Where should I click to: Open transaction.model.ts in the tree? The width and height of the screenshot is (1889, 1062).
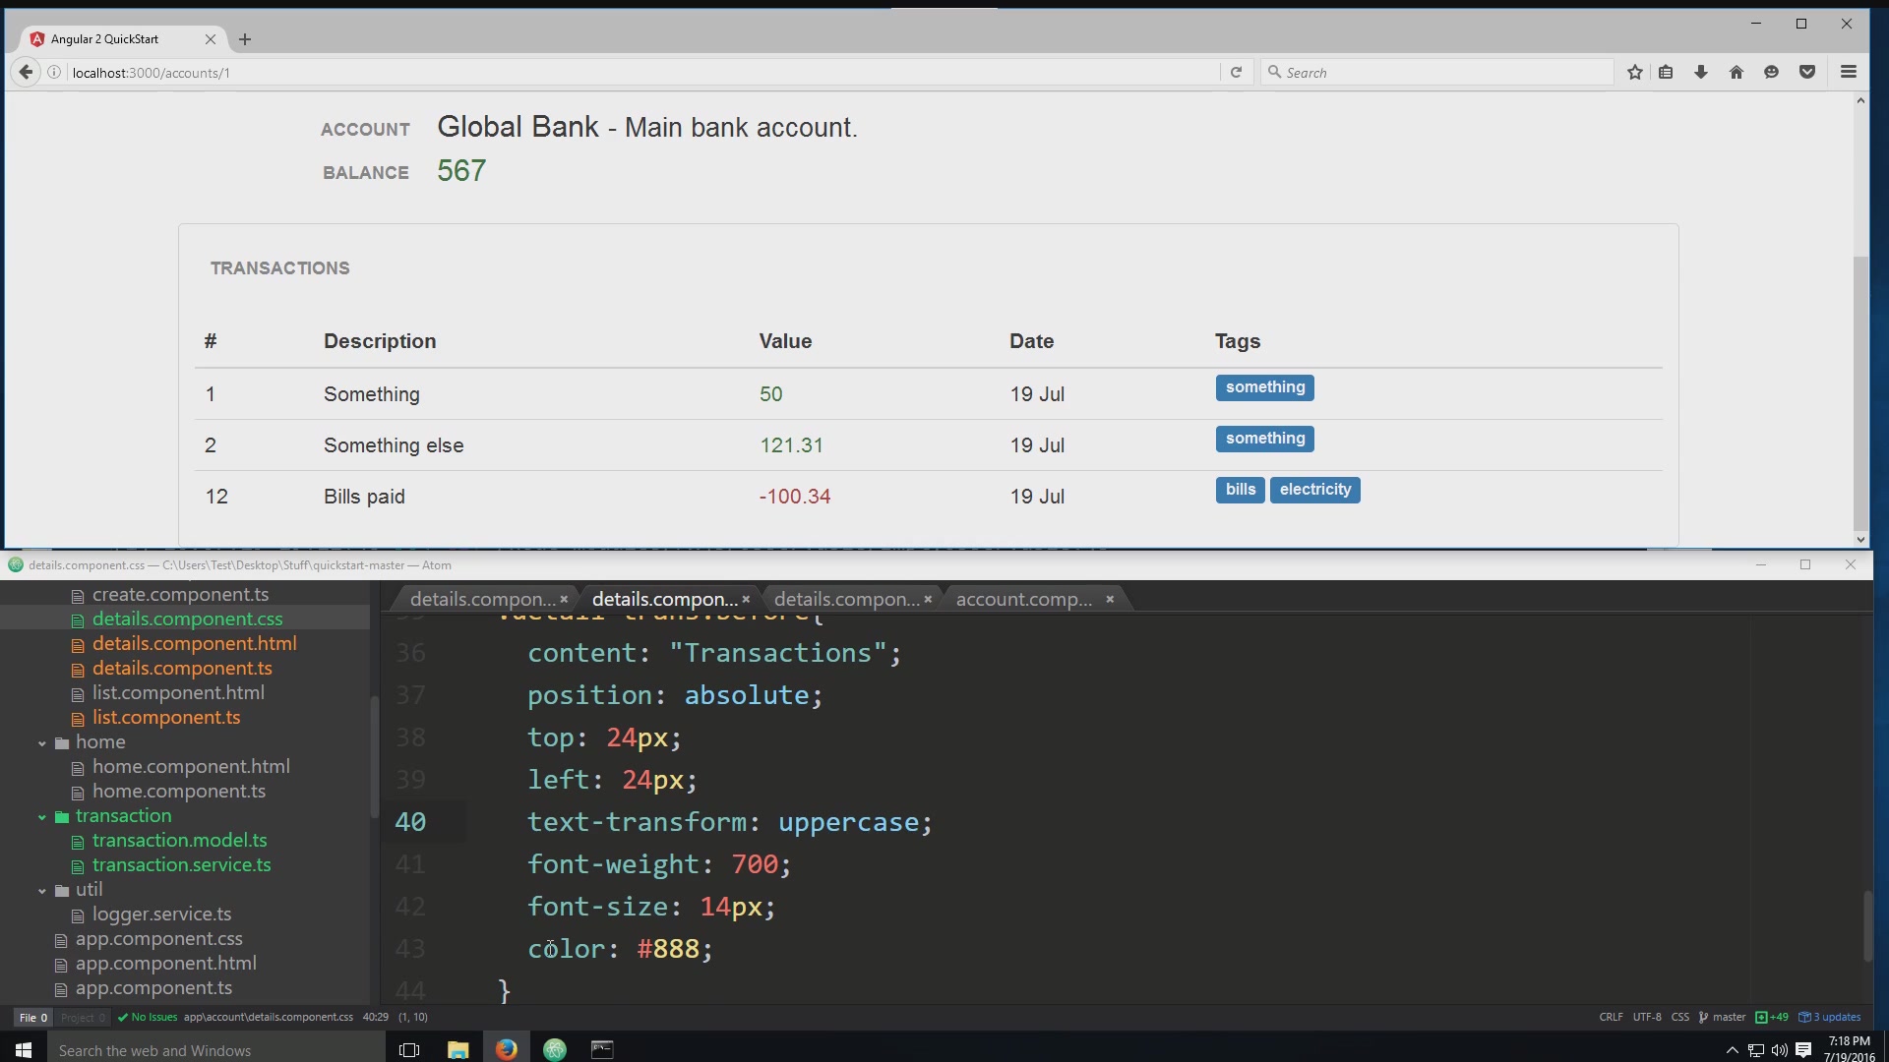(x=179, y=841)
